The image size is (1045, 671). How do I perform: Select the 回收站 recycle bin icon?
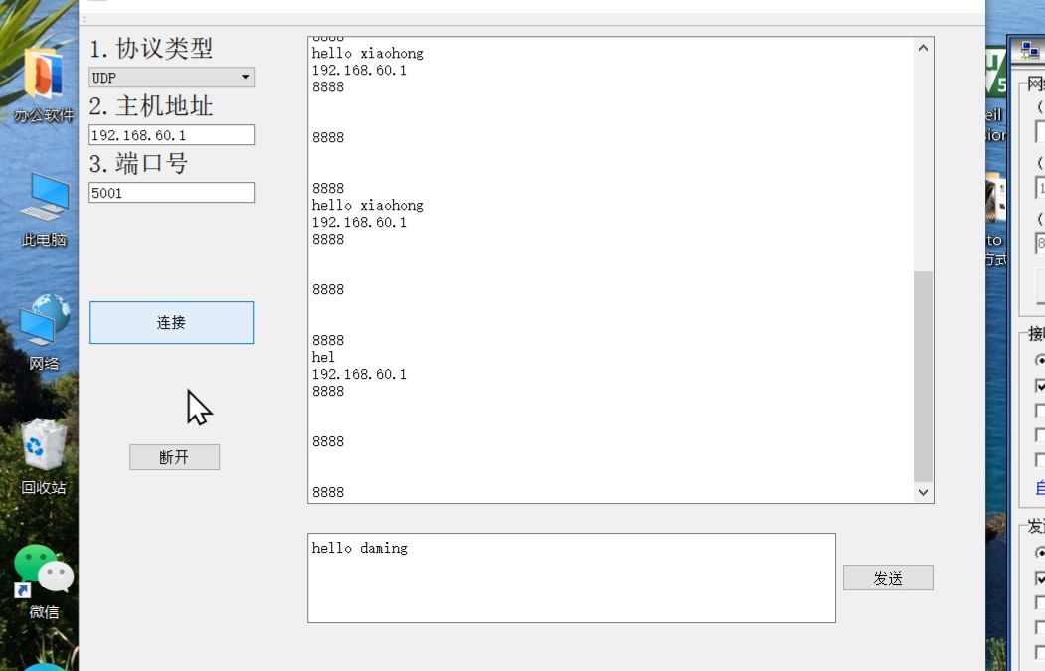coord(44,455)
